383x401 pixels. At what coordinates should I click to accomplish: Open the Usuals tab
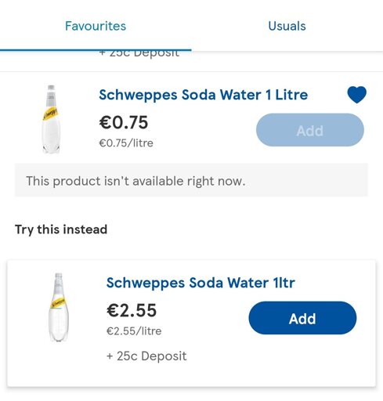pos(287,26)
